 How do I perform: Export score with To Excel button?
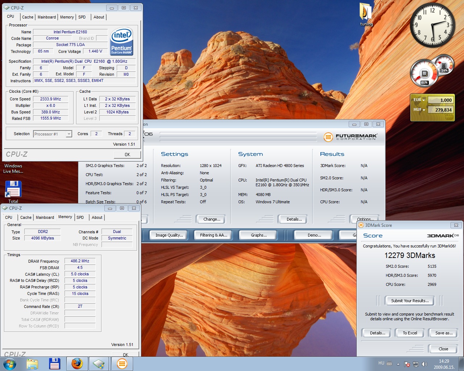[410, 333]
